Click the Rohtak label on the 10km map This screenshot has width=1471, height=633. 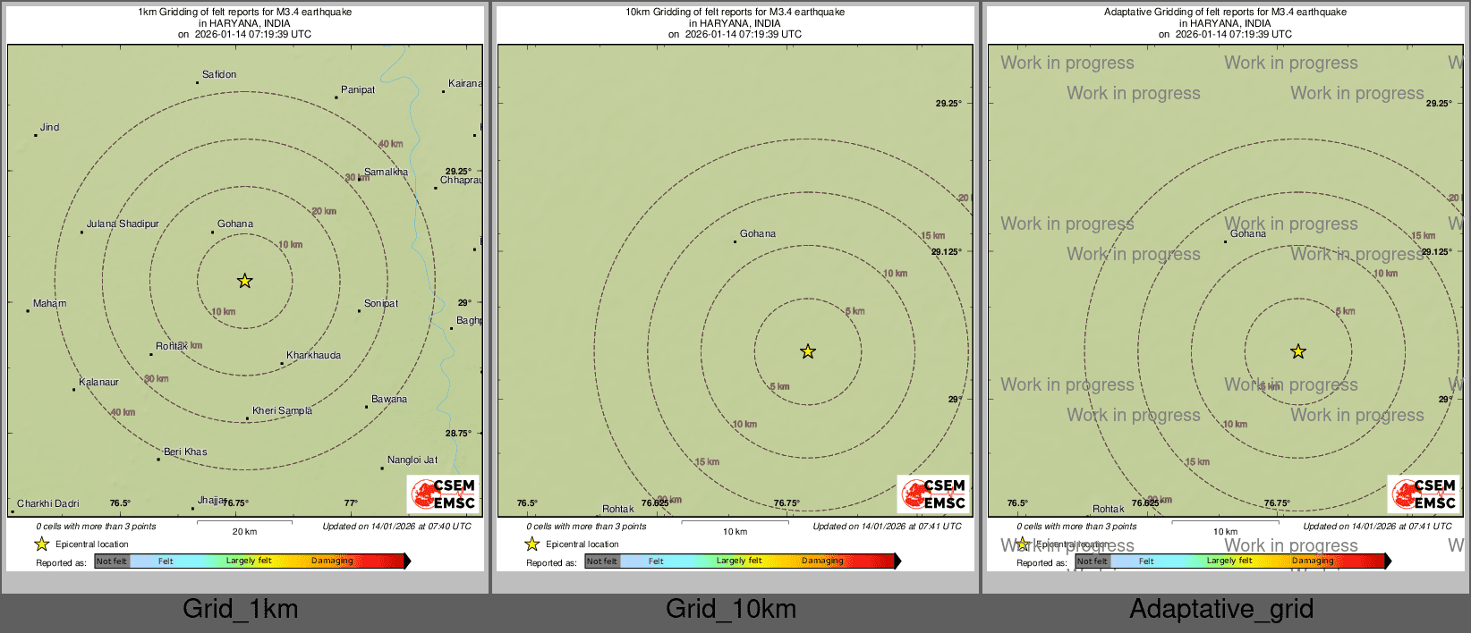pyautogui.click(x=618, y=509)
